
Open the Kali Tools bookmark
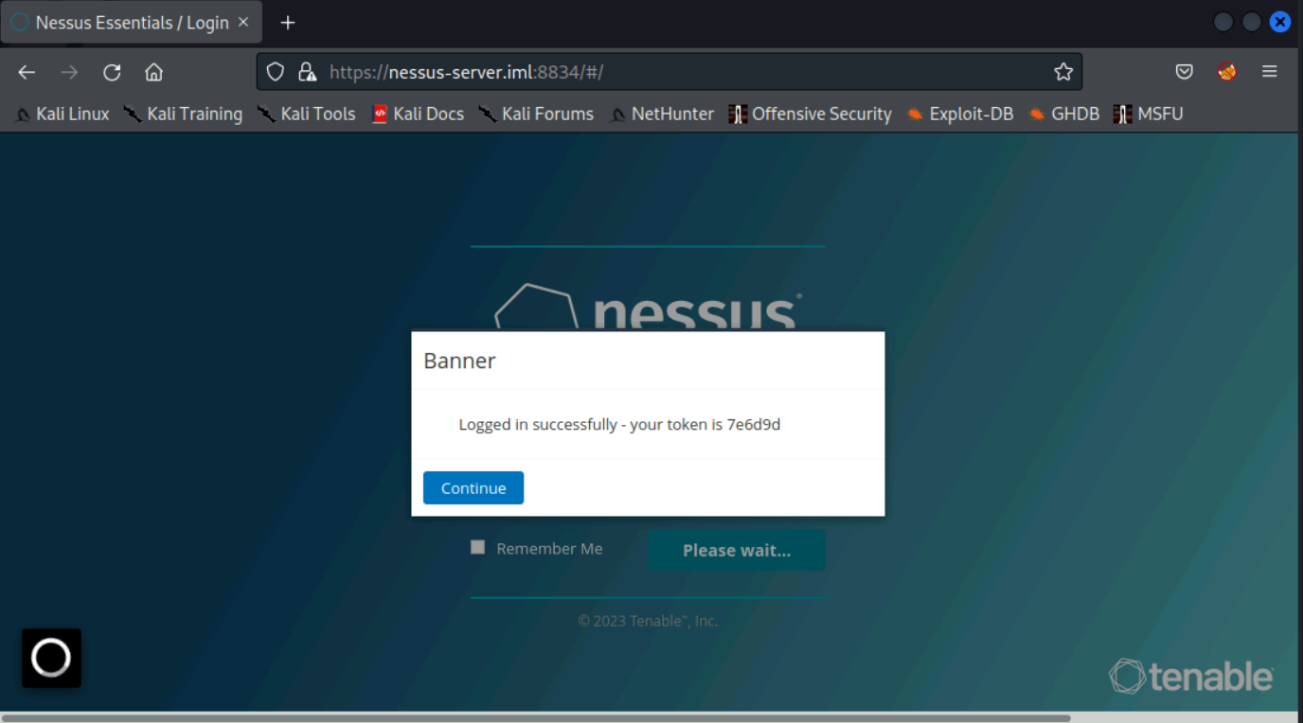point(307,114)
